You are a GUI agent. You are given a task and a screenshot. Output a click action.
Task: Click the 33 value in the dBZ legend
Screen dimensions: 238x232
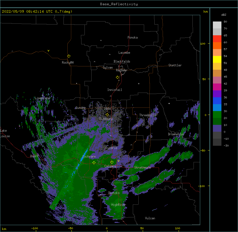tap(225, 104)
